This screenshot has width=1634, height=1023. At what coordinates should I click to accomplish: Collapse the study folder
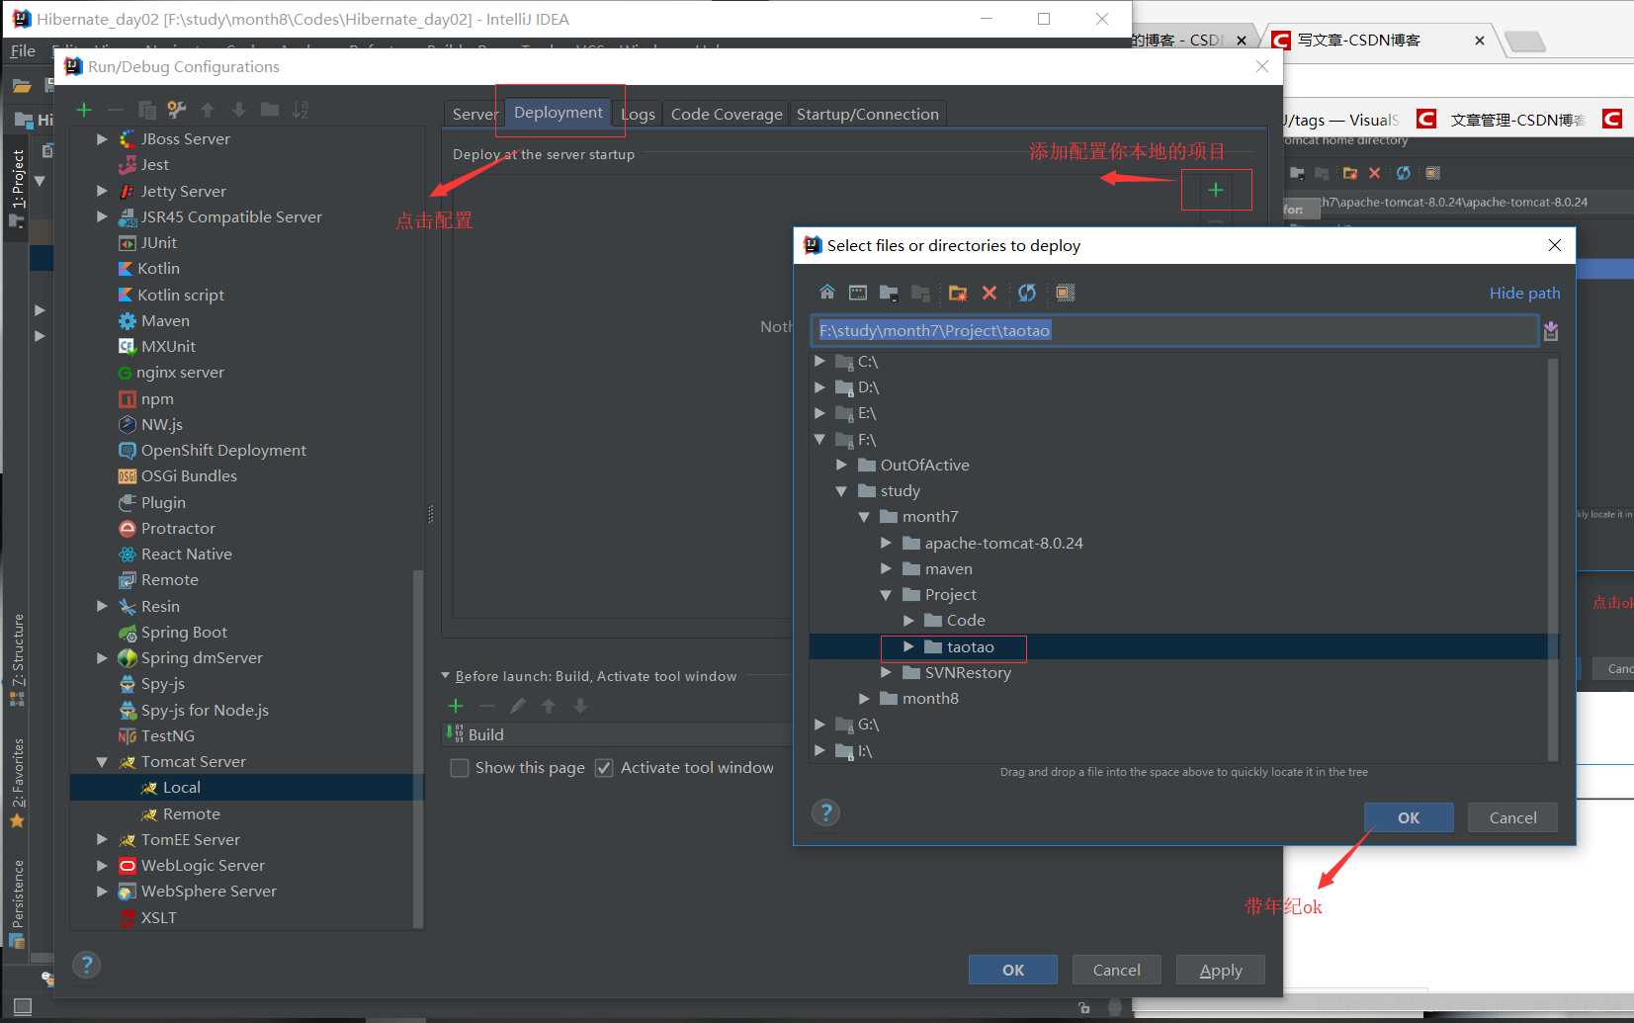(841, 491)
